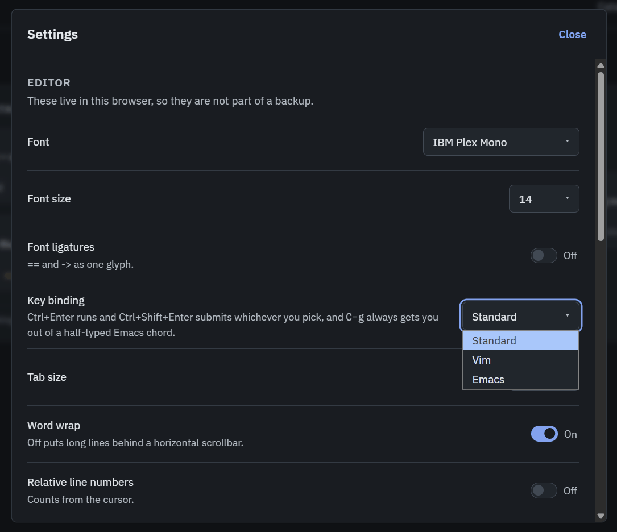The width and height of the screenshot is (617, 532).
Task: Open the Font dropdown showing IBM Plex Mono
Action: point(501,142)
